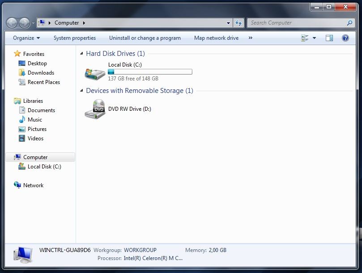
Task: Click the Documents library icon
Action: [22, 110]
